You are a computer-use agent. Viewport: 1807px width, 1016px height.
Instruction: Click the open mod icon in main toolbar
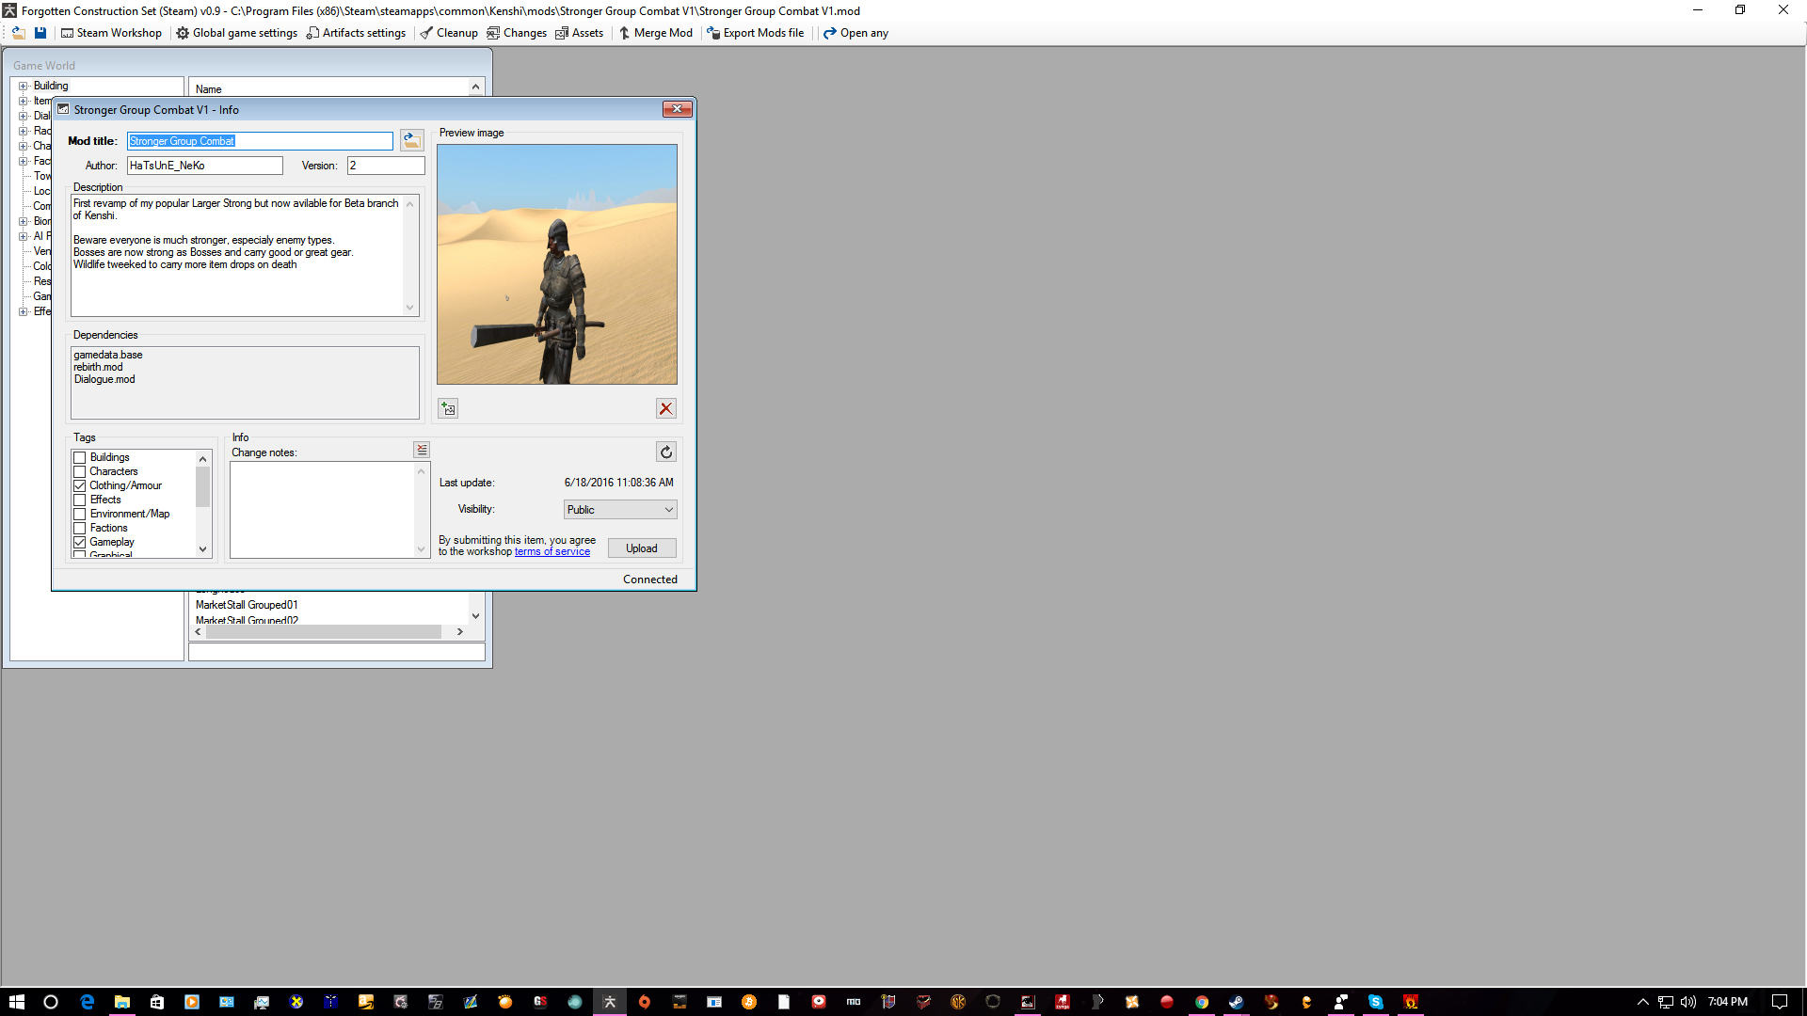pos(18,33)
